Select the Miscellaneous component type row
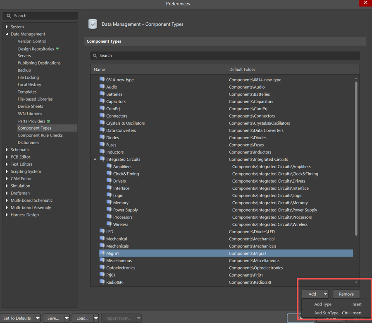The width and height of the screenshot is (372, 323). pos(226,260)
